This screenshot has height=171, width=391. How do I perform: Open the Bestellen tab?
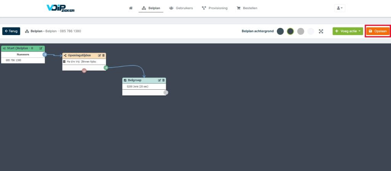(x=247, y=8)
